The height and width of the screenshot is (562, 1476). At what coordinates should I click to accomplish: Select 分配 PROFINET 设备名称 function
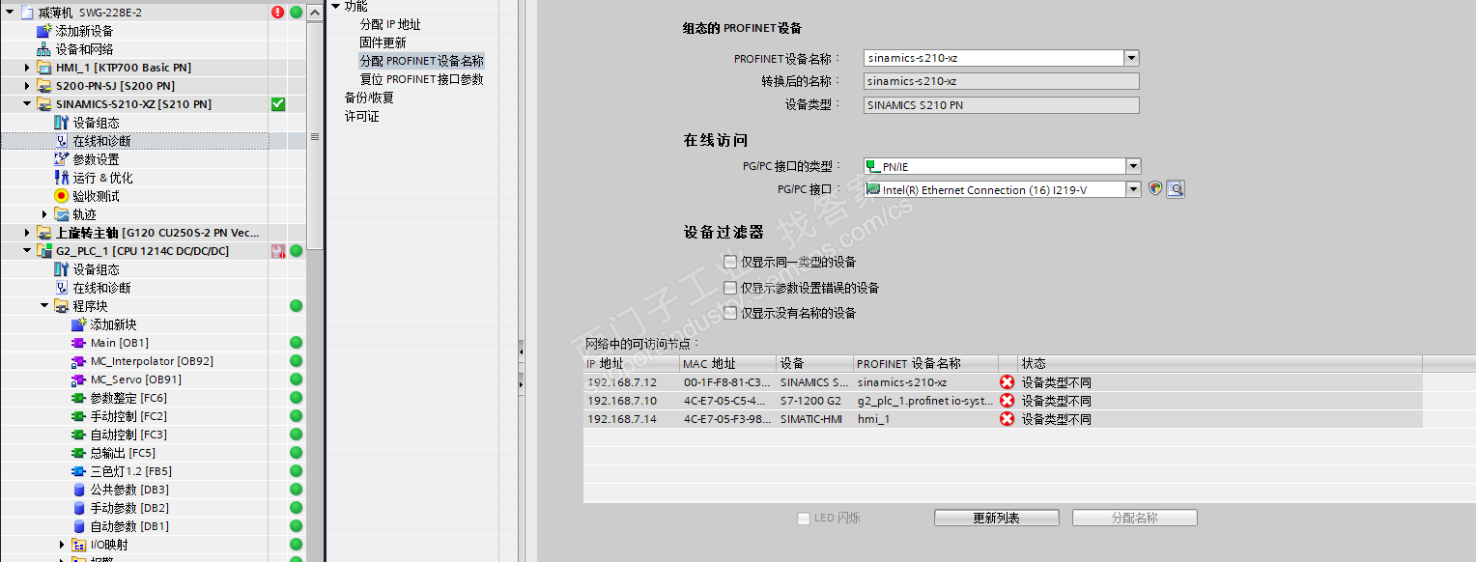[x=421, y=61]
